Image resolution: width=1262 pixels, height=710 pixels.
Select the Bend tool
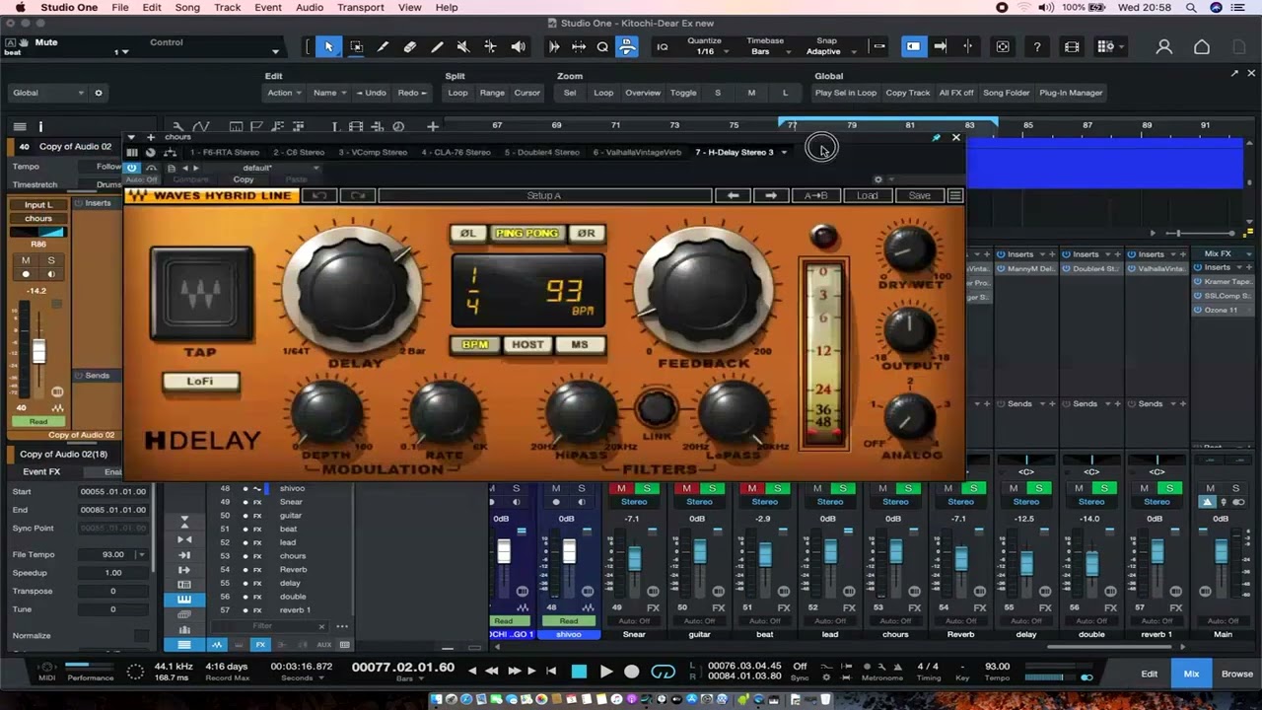coord(490,46)
